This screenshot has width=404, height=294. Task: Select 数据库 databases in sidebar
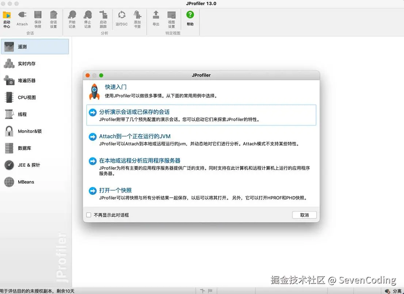(35, 148)
